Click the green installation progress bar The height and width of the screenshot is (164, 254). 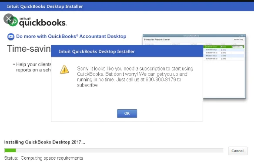[114, 151]
